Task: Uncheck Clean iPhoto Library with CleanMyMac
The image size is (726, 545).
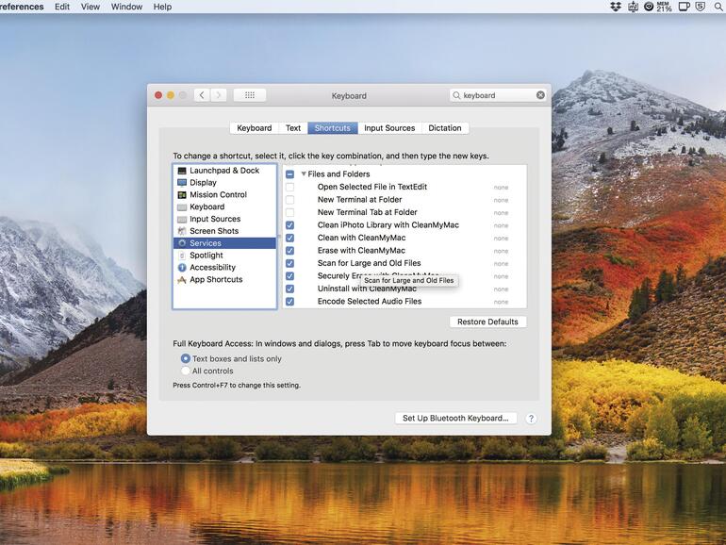Action: click(289, 225)
